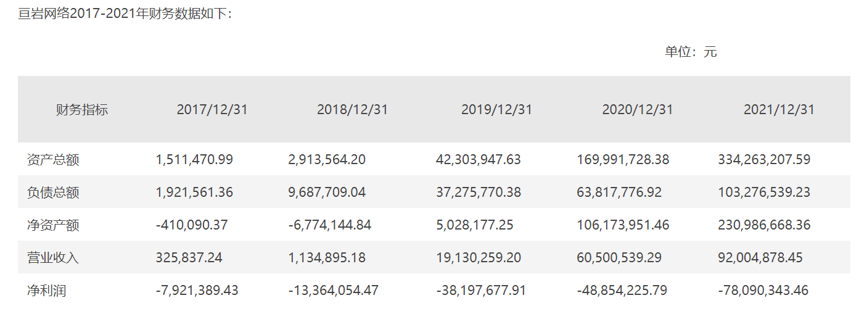Select the 2021 total assets value 334,263,207.59

pyautogui.click(x=764, y=160)
